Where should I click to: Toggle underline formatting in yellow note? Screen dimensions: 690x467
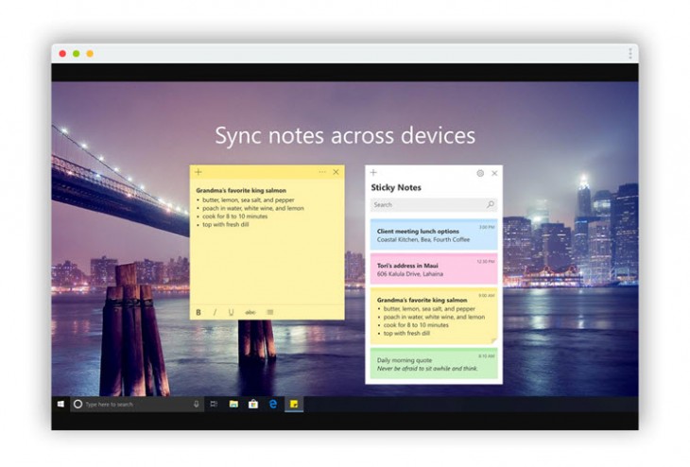tap(231, 312)
